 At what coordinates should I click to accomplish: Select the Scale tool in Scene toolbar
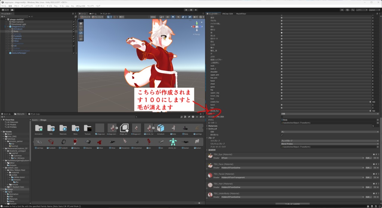point(81,33)
